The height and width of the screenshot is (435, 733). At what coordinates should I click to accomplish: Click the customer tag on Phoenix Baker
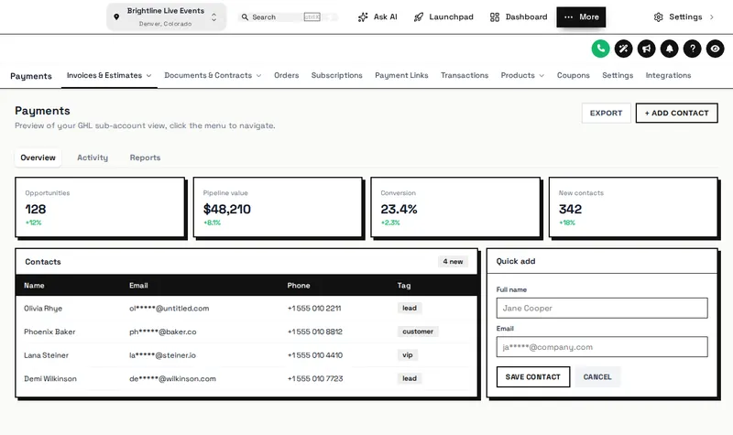(418, 332)
